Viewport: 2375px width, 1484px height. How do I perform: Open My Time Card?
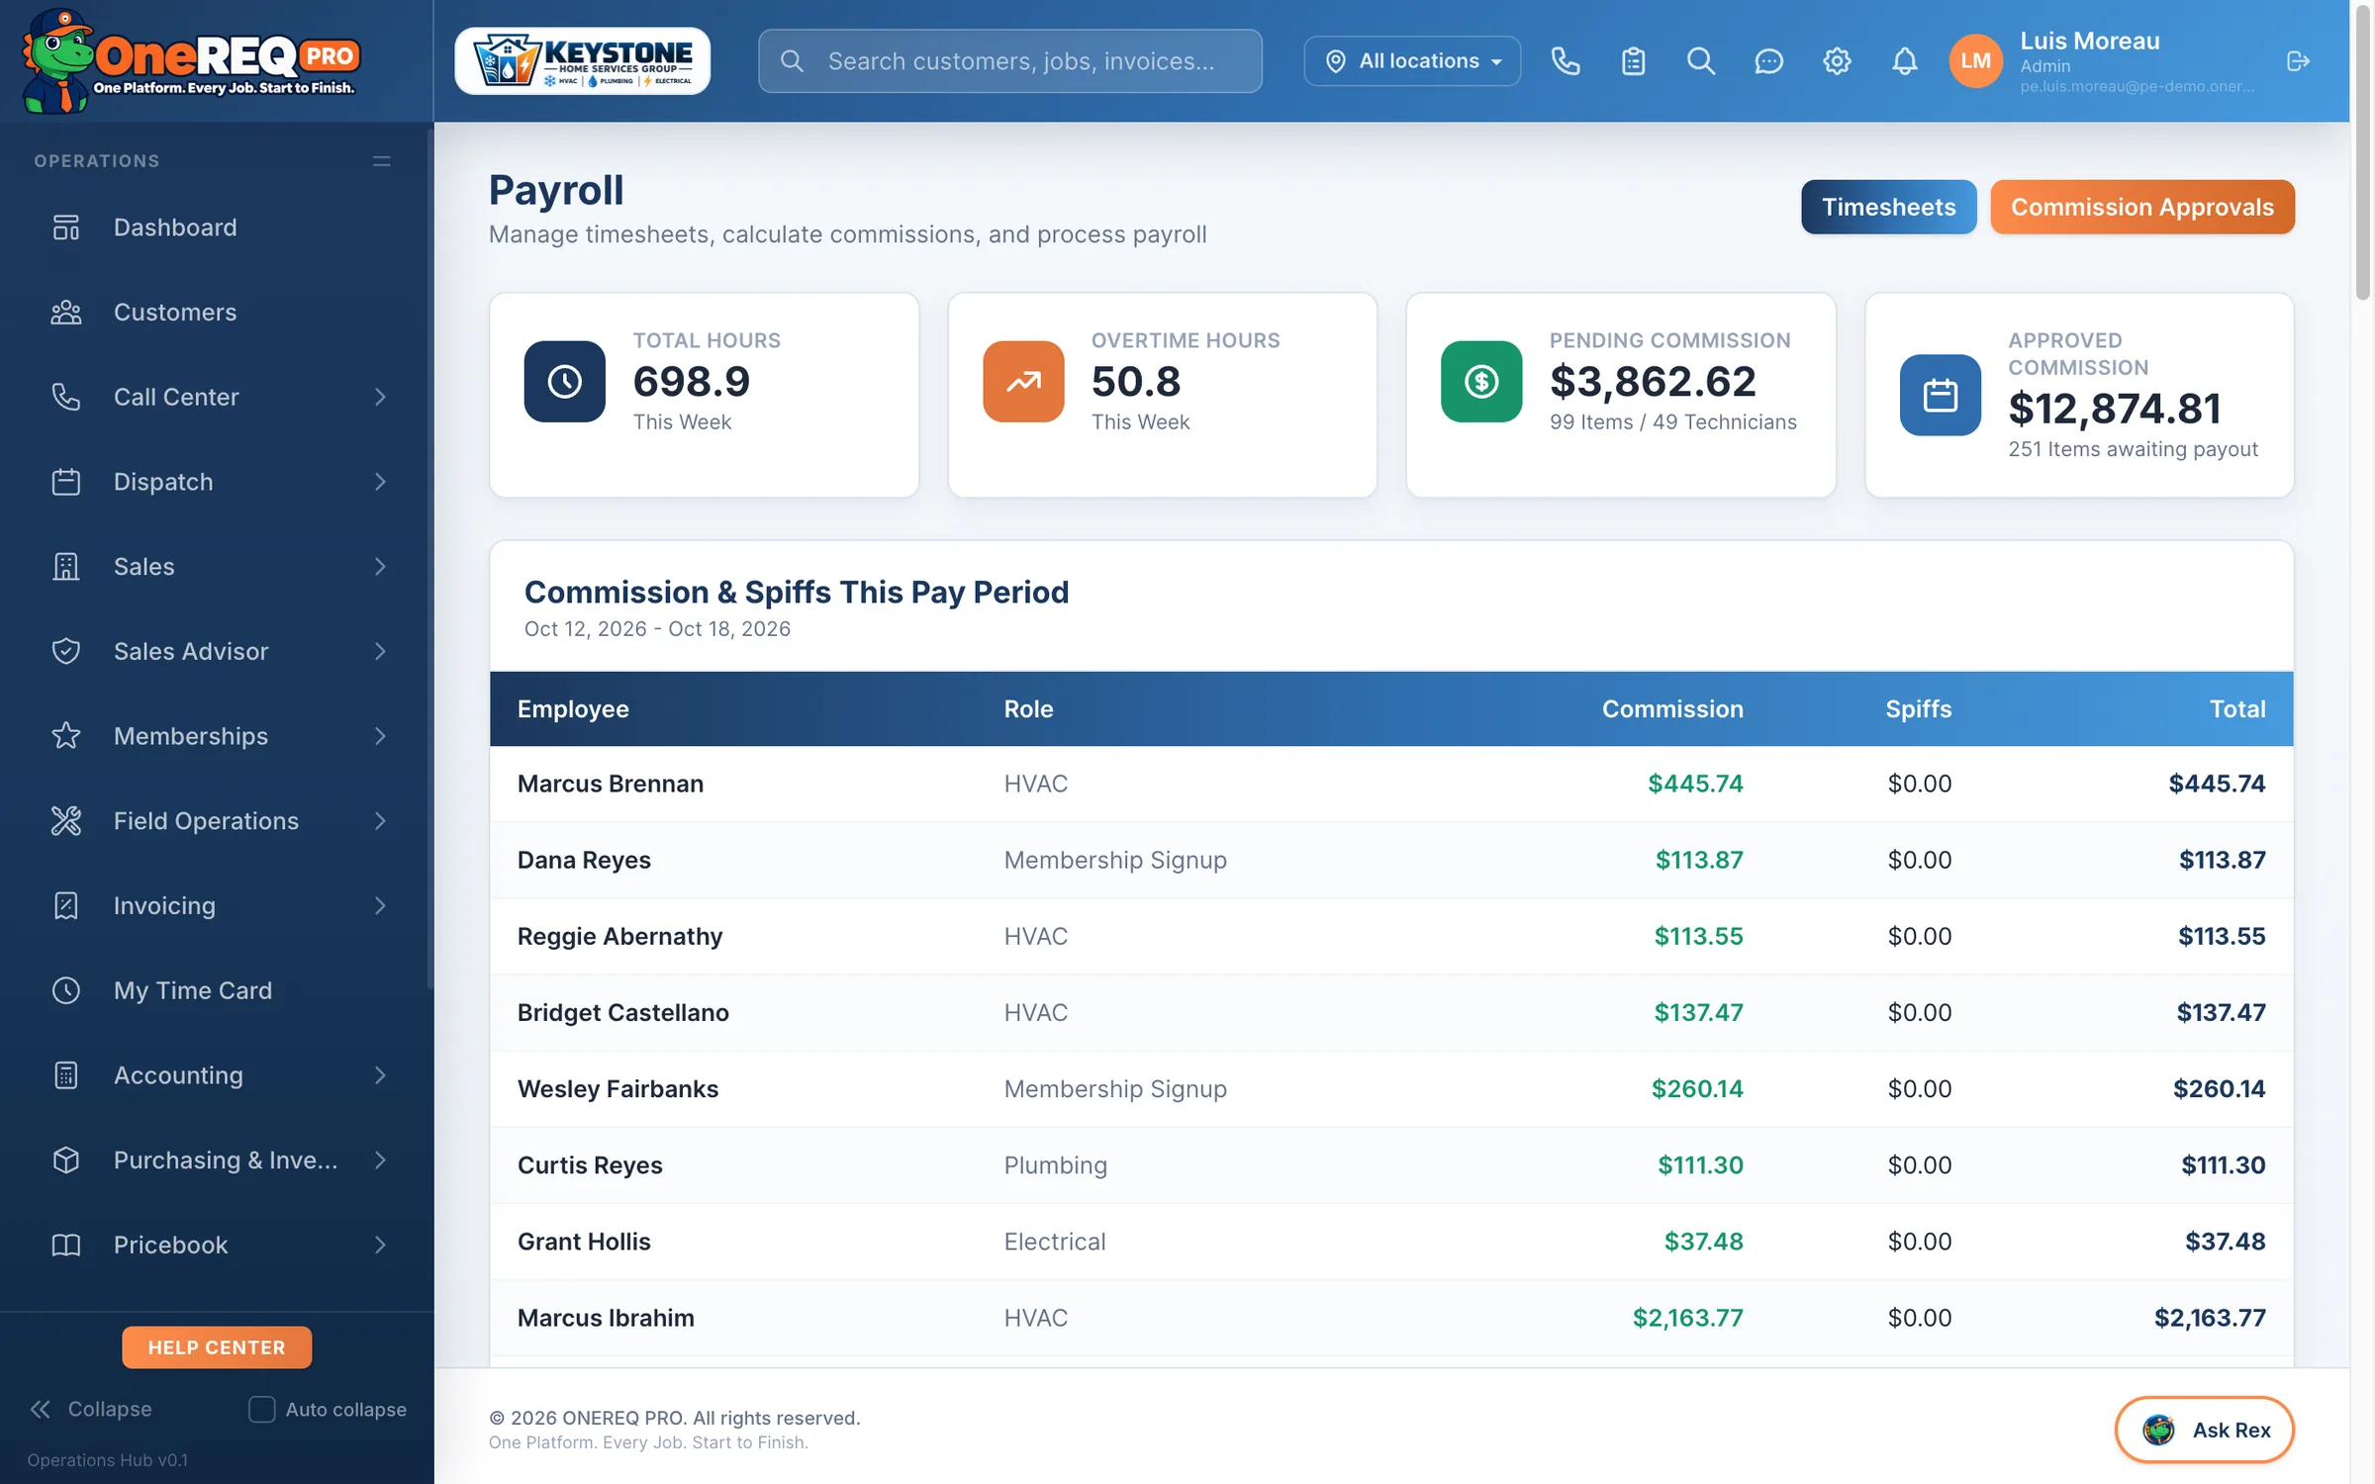217,990
